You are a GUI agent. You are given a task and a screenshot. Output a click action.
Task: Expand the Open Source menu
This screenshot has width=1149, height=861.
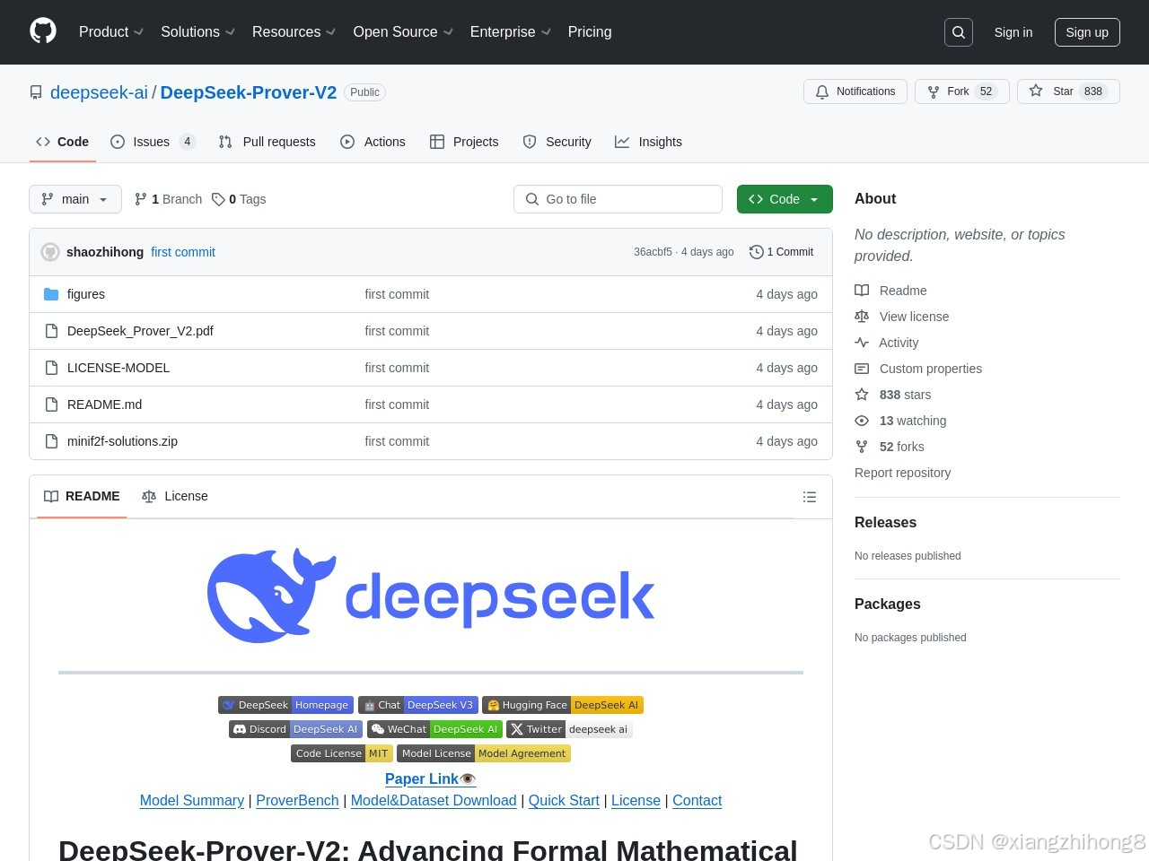(403, 31)
